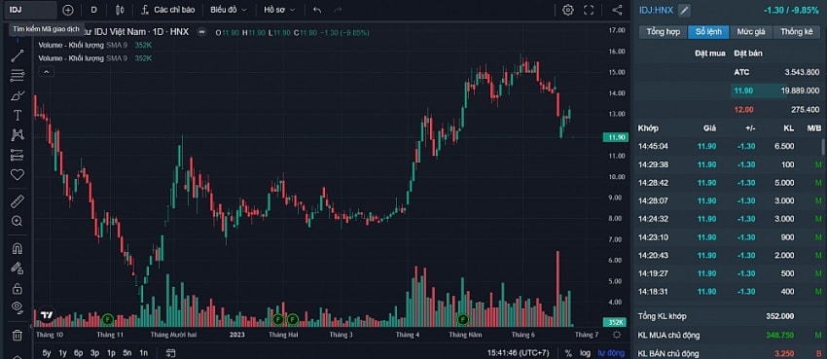The image size is (827, 359).
Task: Switch to the Thống kê tab
Action: [x=797, y=32]
